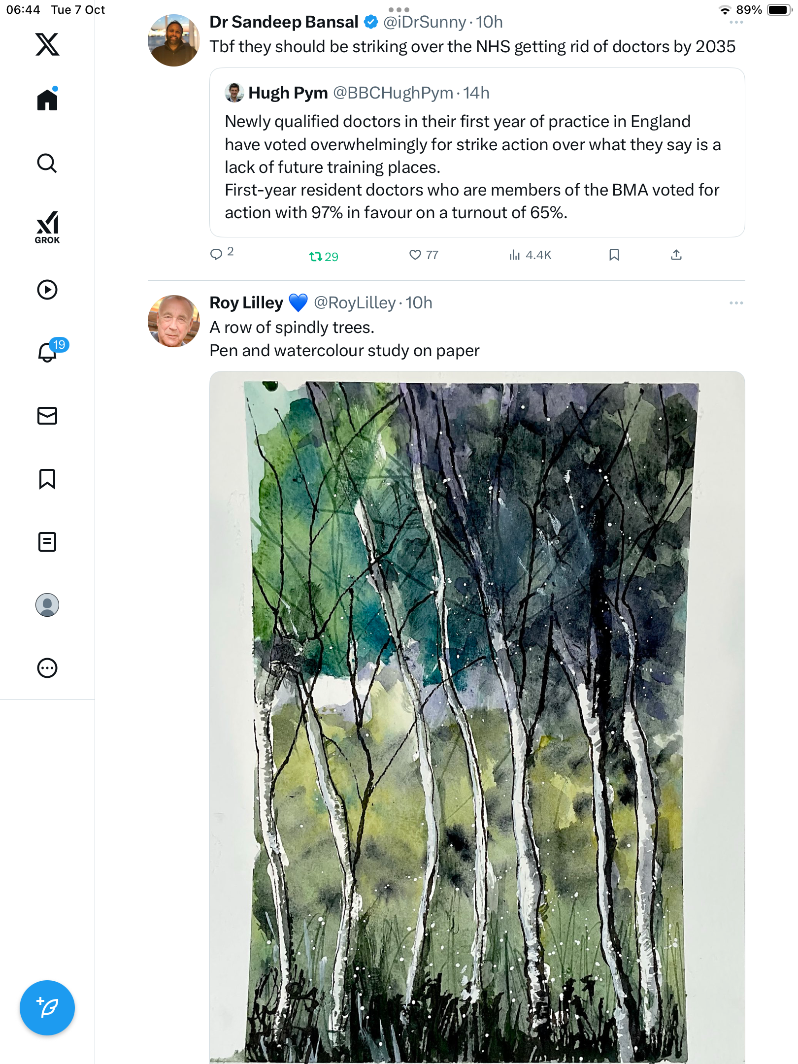Bookmark Dr Sandeep Bansal's post
The height and width of the screenshot is (1064, 798).
614,255
